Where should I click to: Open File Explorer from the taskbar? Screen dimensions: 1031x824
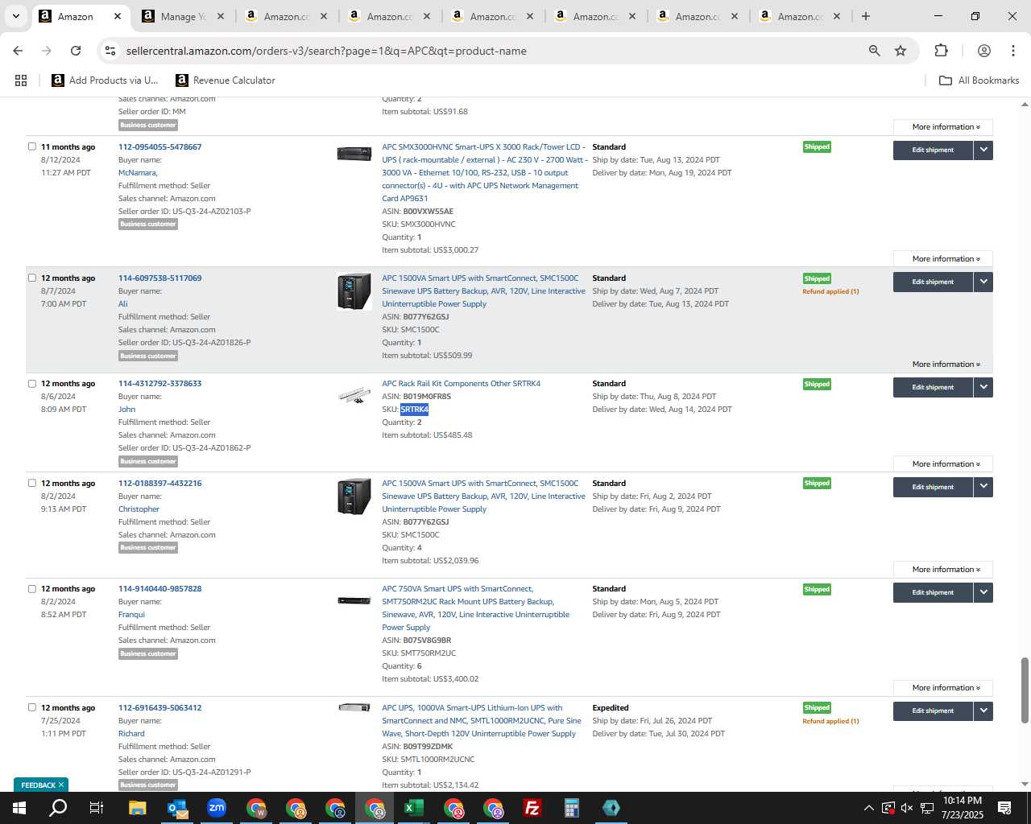[138, 808]
